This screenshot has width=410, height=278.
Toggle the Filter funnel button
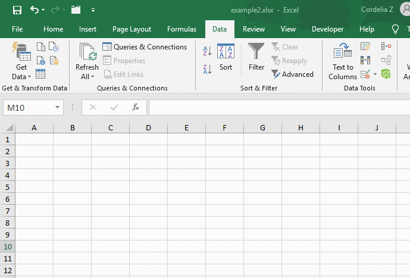[x=256, y=57]
